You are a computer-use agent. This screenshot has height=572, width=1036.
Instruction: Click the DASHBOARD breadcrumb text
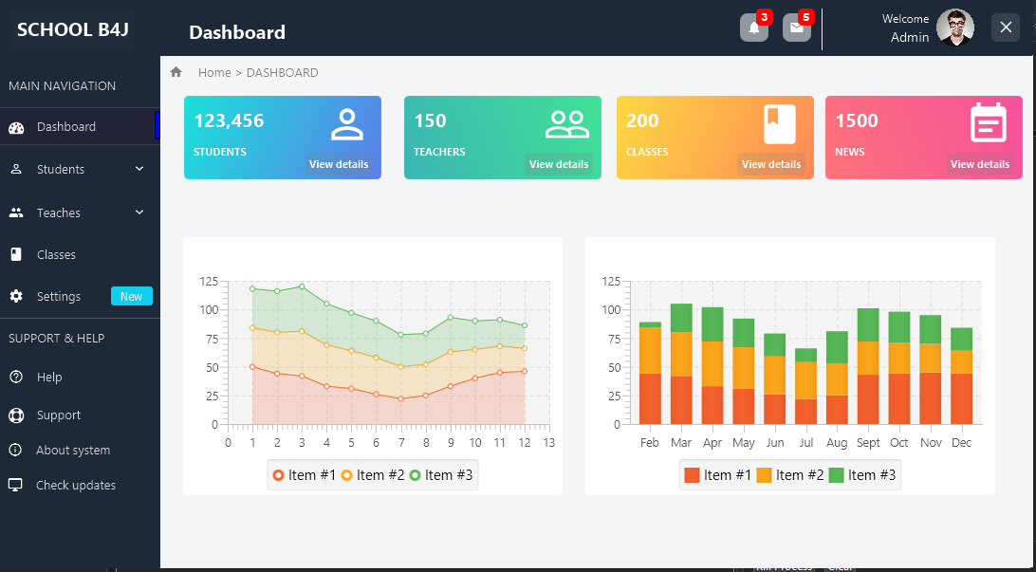click(282, 73)
